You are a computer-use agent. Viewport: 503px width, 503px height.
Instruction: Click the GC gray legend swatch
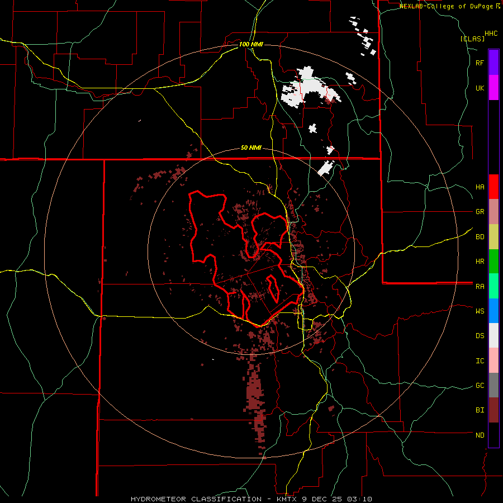pos(493,385)
